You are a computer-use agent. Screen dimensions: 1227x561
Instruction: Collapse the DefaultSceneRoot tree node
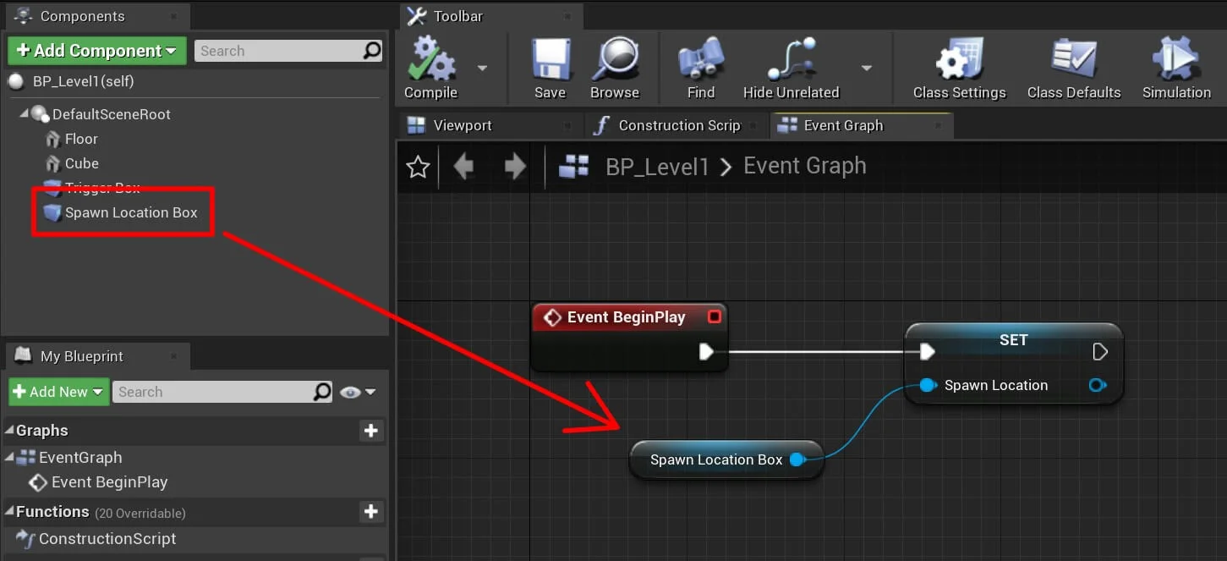pyautogui.click(x=24, y=114)
